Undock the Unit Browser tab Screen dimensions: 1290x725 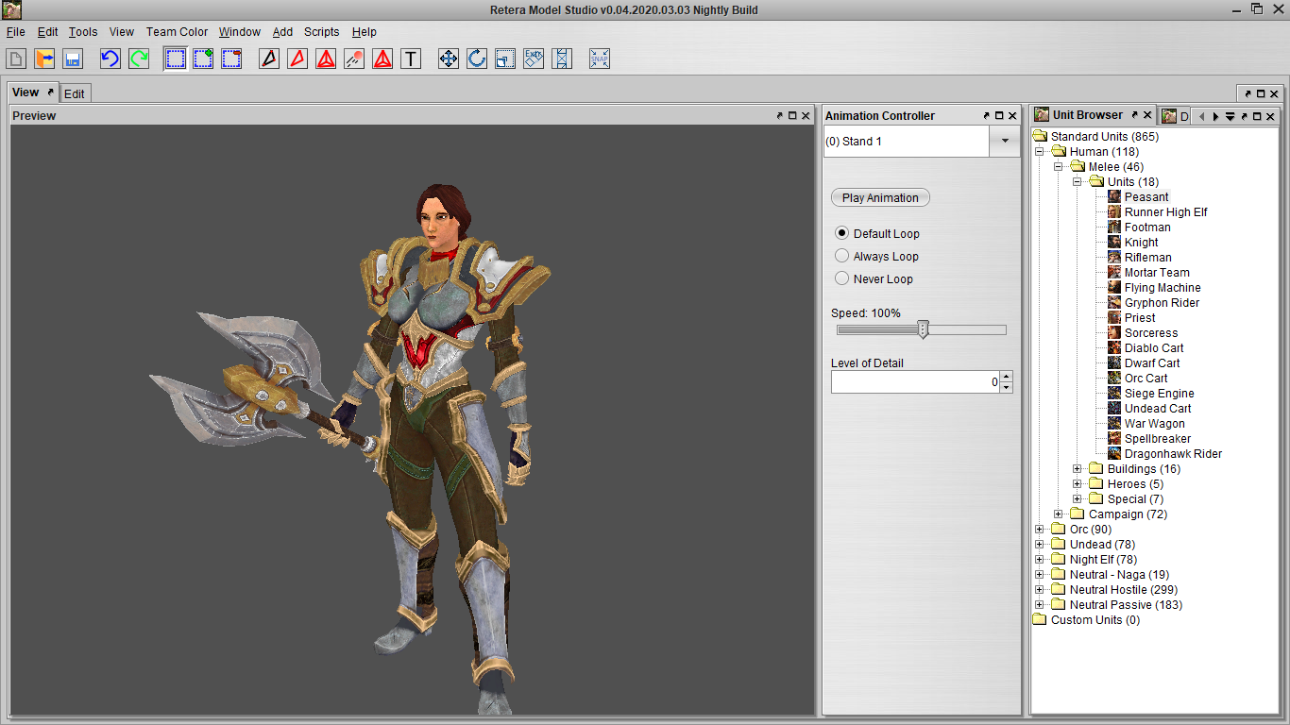[x=1134, y=114]
